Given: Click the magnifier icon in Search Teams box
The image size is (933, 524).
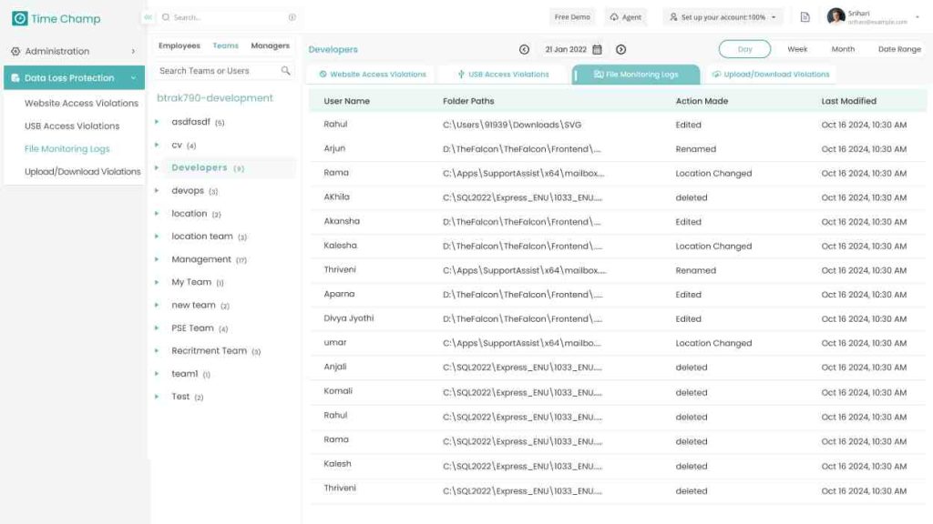Looking at the screenshot, I should pyautogui.click(x=285, y=71).
